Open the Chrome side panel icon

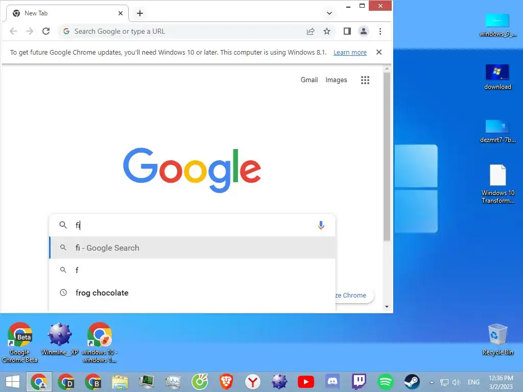(347, 31)
